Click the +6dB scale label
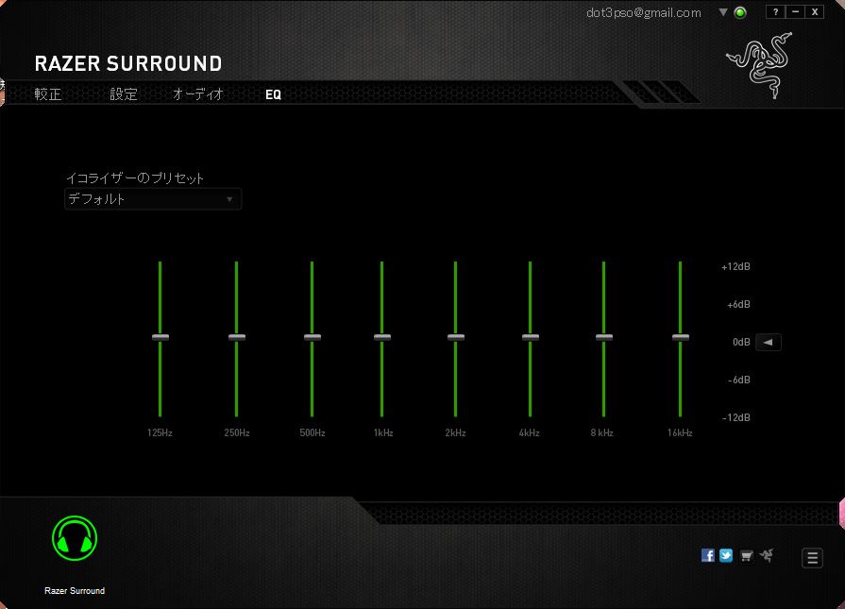Screen dimensions: 845x609 738,304
